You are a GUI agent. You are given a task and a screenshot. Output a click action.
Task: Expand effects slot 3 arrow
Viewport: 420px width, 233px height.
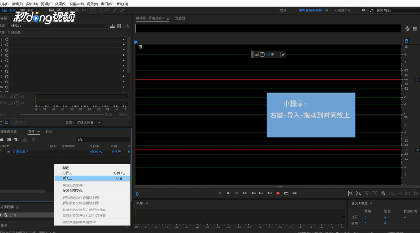[123, 50]
